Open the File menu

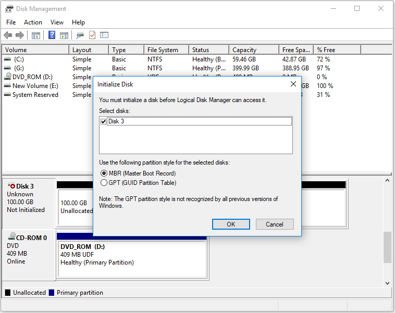[11, 22]
